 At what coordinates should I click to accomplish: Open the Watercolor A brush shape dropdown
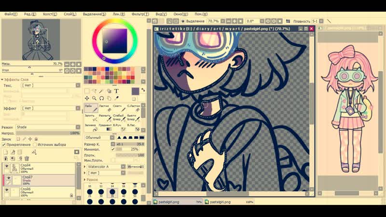(123, 166)
